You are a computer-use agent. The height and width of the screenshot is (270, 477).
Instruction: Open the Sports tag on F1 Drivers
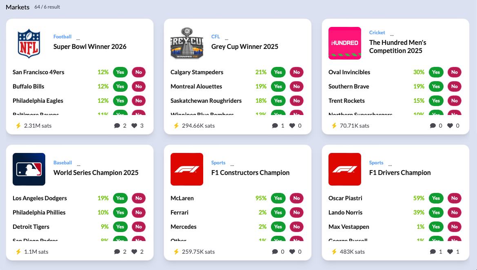click(x=376, y=163)
